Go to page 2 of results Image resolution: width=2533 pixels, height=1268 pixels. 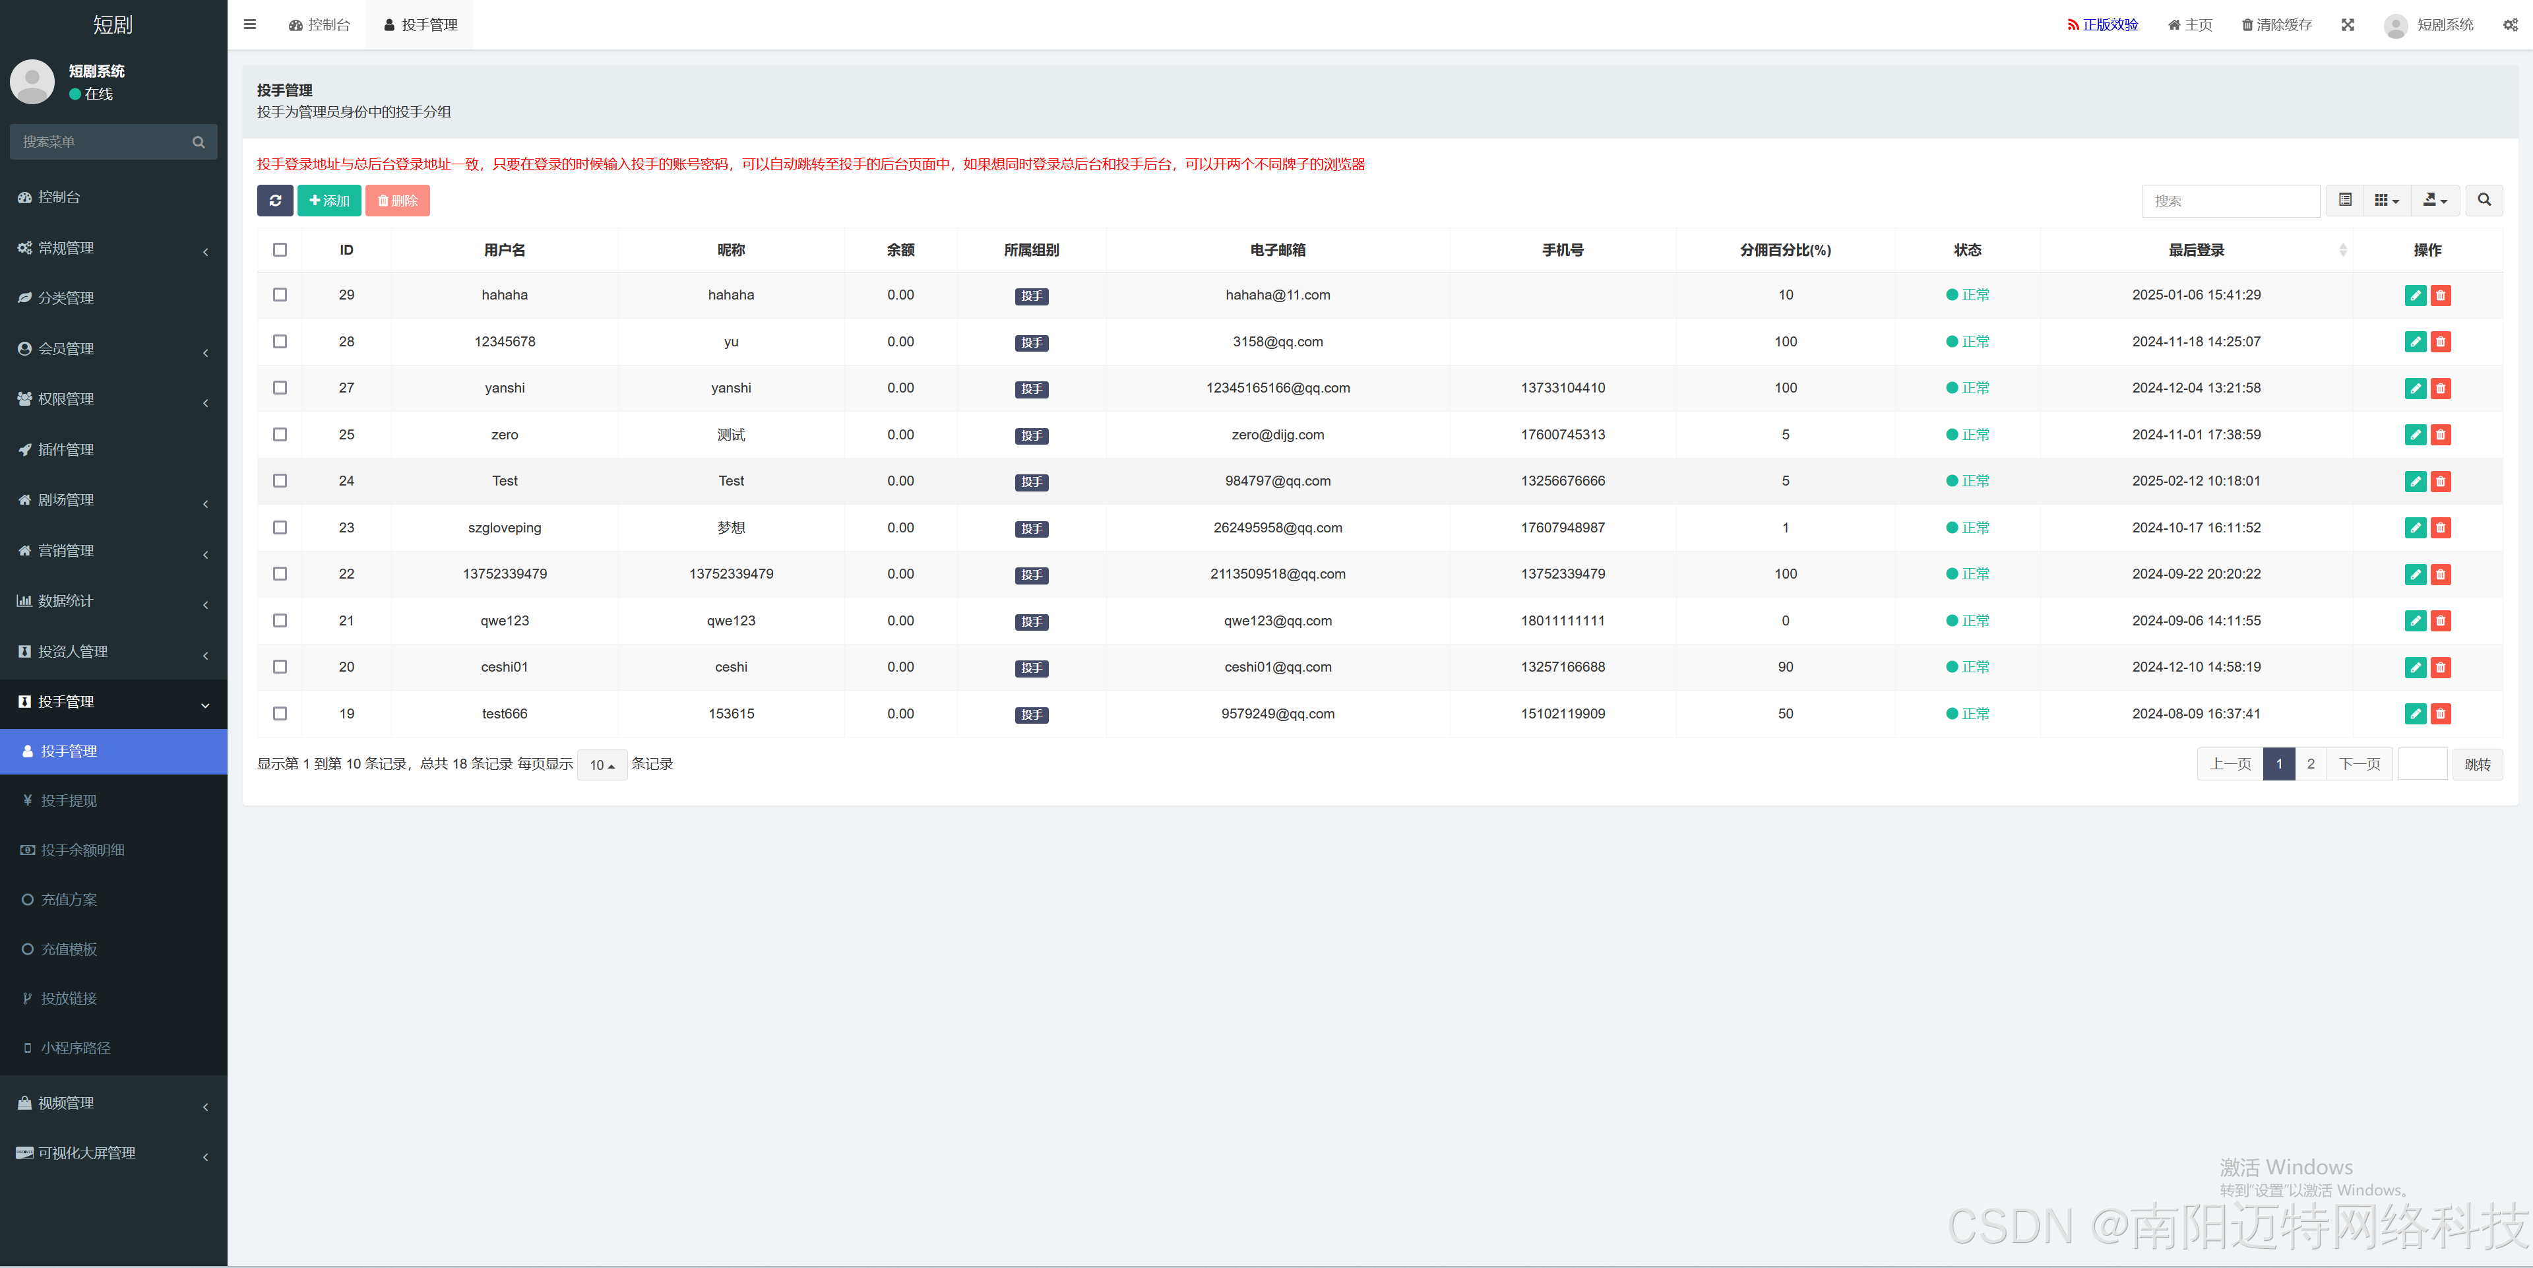2310,765
